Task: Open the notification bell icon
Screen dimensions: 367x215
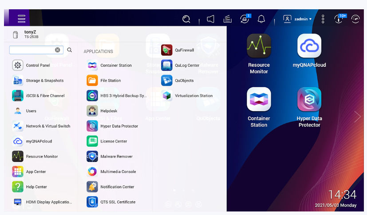Action: pos(261,19)
